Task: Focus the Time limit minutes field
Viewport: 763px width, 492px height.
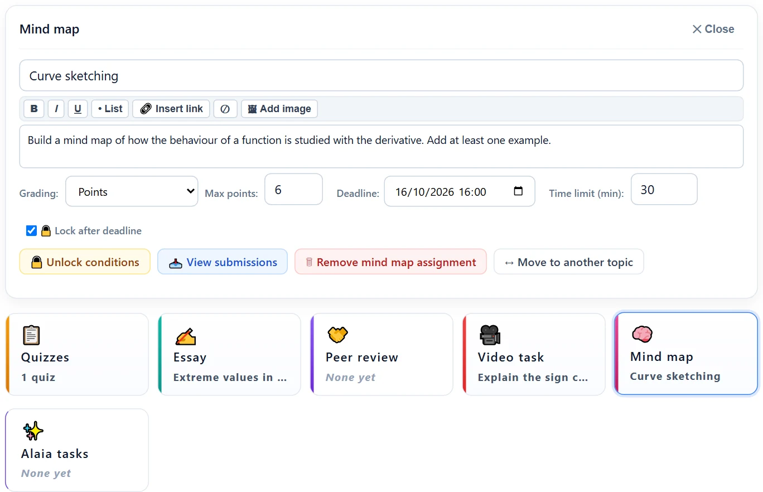Action: [664, 190]
